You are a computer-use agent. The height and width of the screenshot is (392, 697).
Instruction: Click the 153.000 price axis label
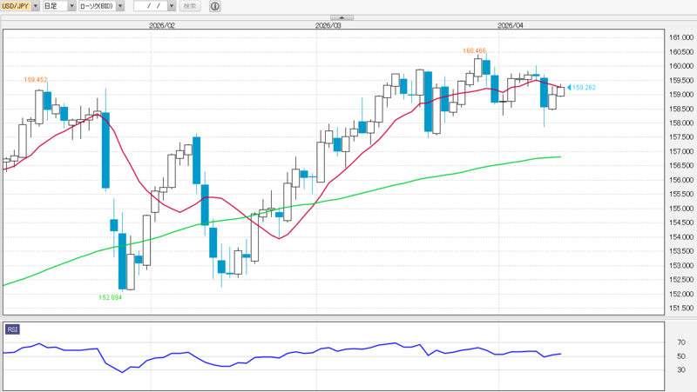click(x=681, y=266)
